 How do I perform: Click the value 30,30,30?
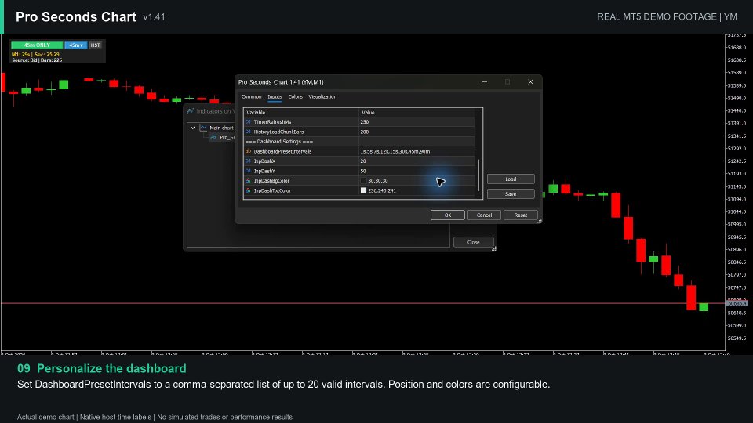point(378,181)
